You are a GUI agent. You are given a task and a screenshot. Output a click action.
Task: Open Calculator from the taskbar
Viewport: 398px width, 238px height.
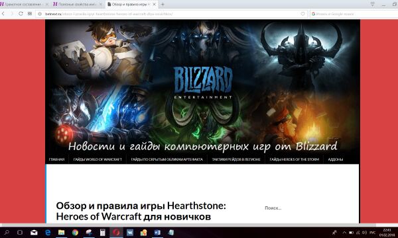(x=103, y=233)
